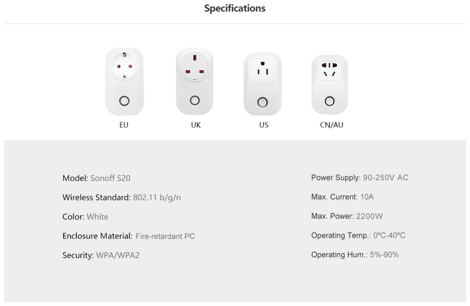This screenshot has height=306, width=470.
Task: Click the CN/AU smart plug image
Action: [x=329, y=84]
